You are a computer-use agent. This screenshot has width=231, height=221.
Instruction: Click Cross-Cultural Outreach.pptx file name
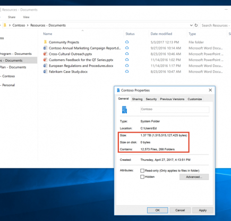(71, 54)
